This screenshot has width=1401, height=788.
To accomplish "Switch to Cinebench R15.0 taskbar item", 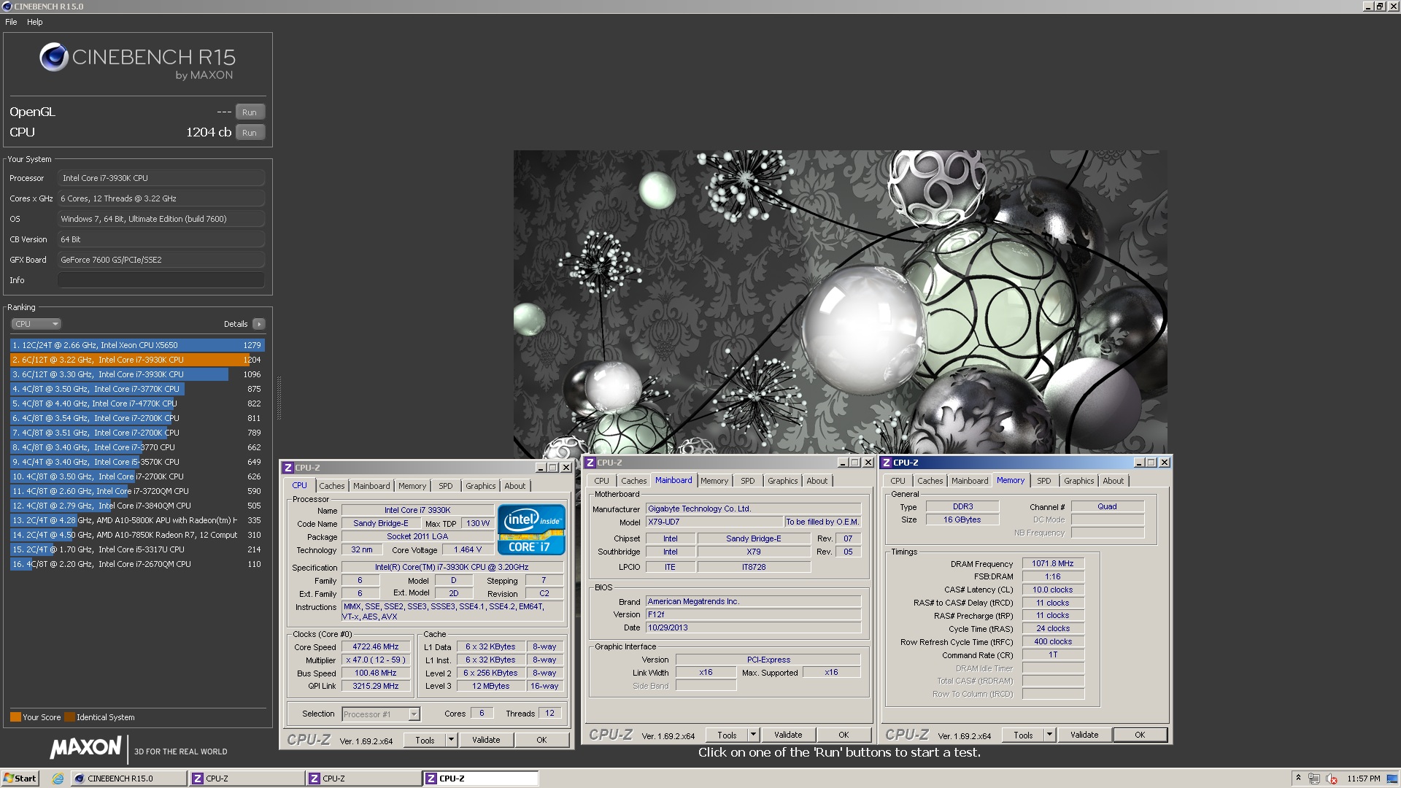I will (128, 779).
